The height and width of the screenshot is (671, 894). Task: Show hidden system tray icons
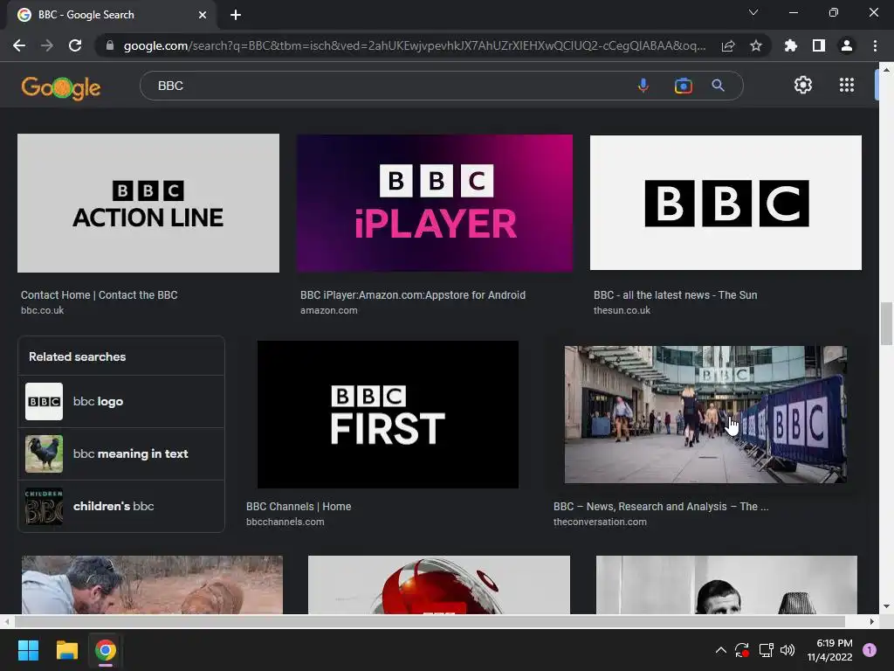[720, 650]
